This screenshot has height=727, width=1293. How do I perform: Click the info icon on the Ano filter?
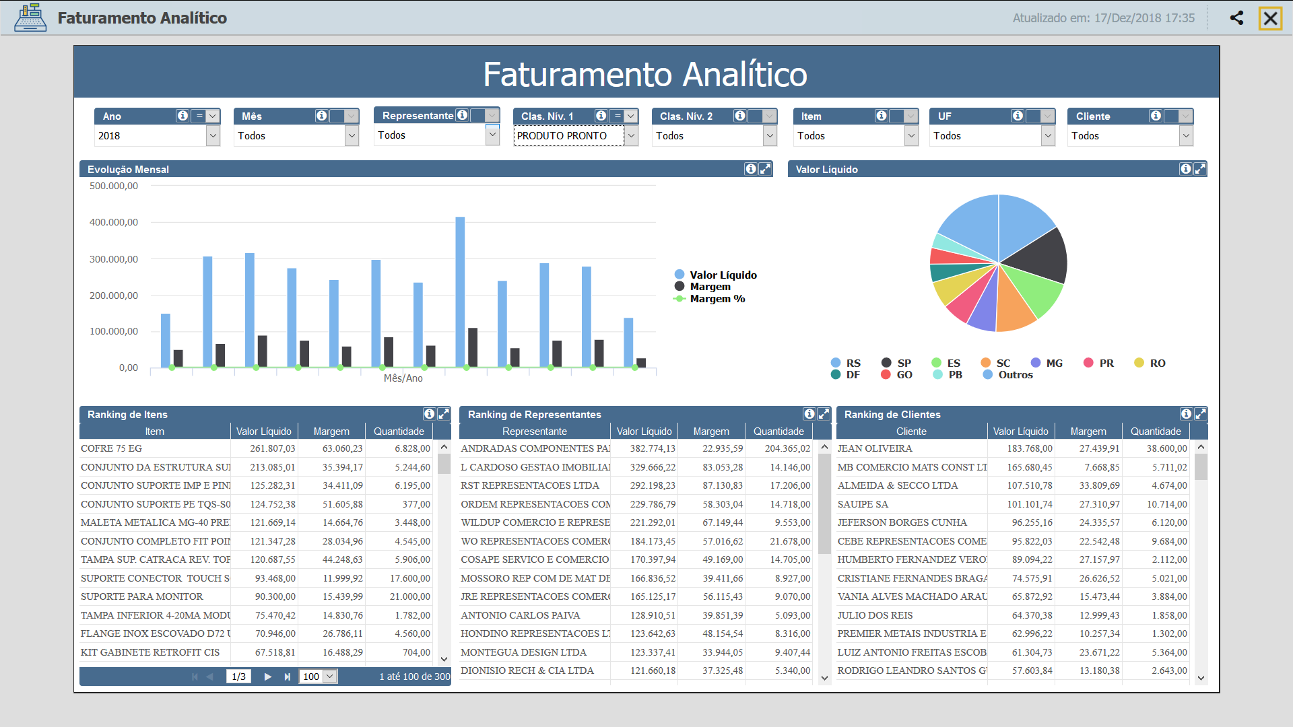tap(184, 115)
